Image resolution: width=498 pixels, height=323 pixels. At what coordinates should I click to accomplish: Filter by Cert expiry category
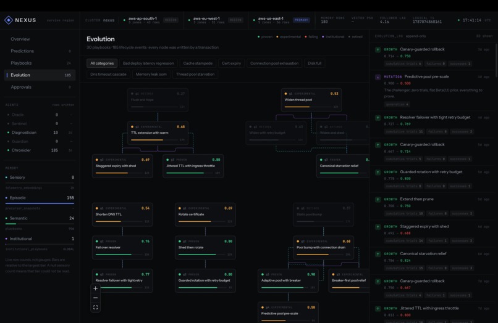click(231, 63)
